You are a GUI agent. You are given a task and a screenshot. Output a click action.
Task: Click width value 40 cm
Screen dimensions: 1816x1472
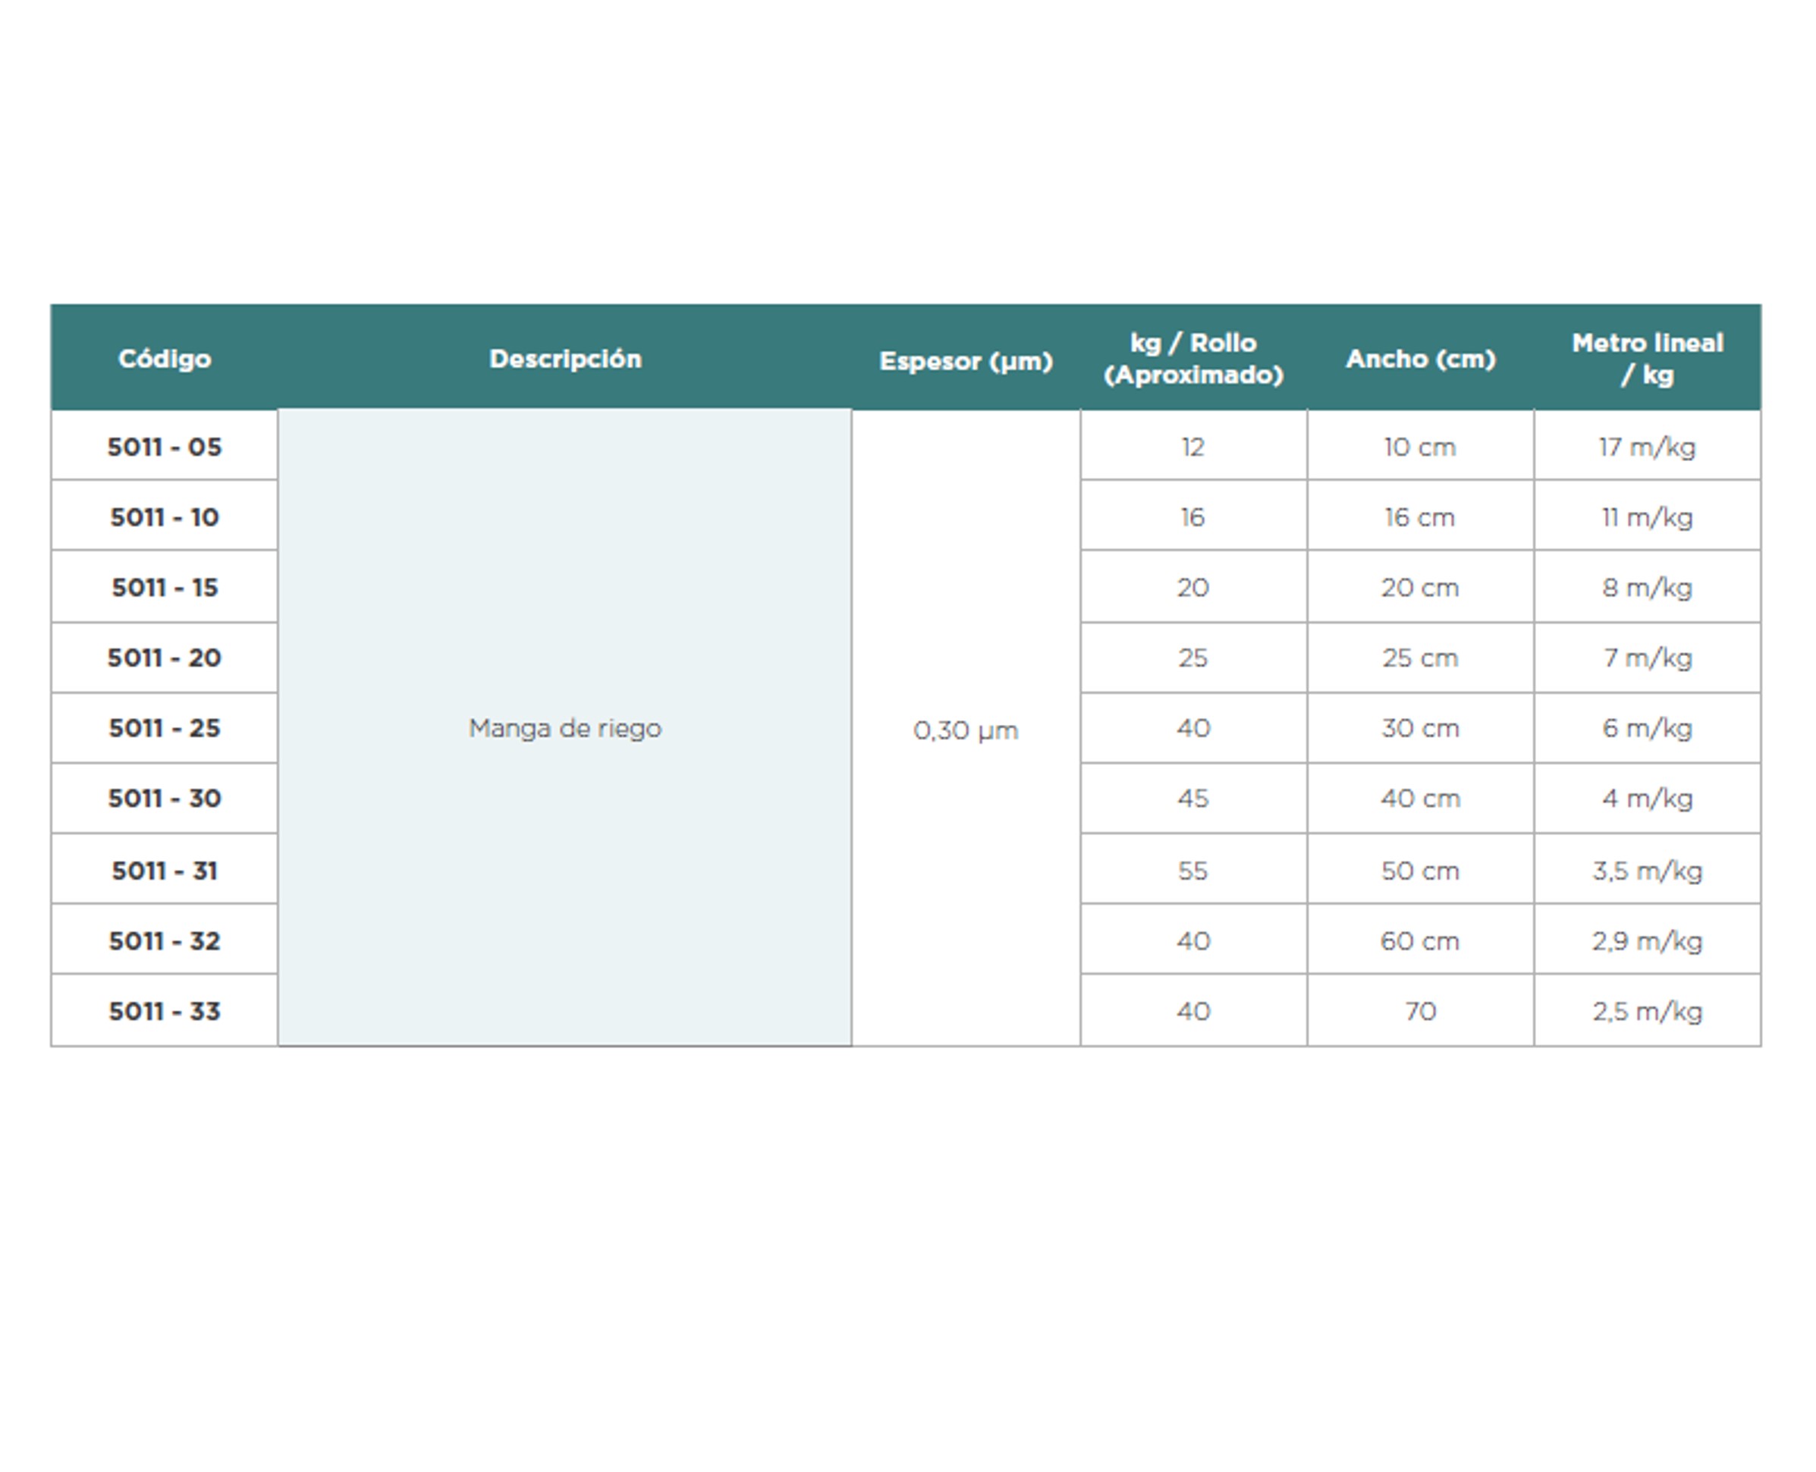(x=1421, y=798)
